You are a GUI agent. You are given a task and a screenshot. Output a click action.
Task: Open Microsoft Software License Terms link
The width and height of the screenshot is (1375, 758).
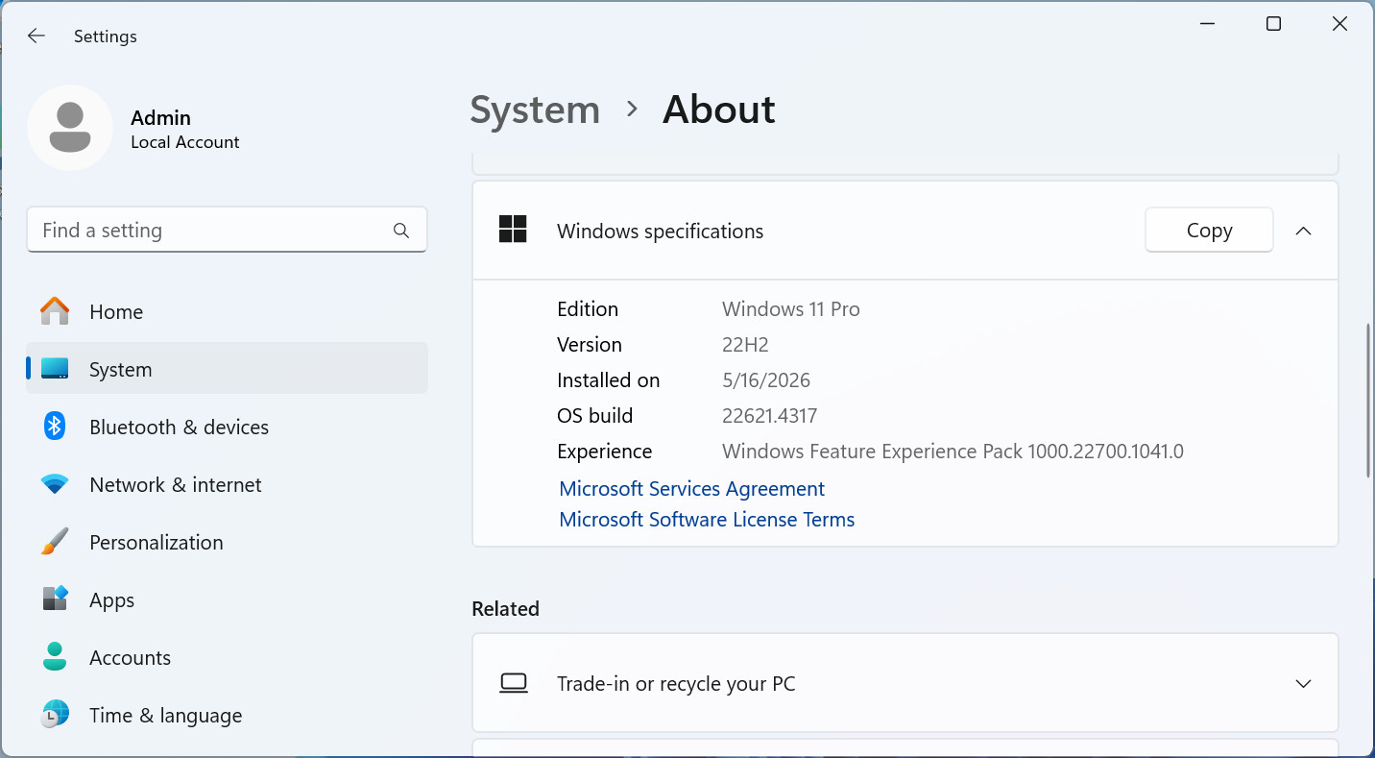click(707, 520)
